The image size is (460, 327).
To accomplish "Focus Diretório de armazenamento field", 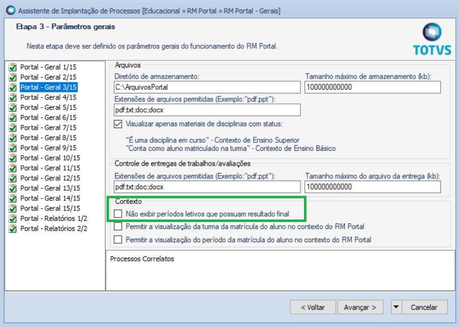I will (x=207, y=87).
